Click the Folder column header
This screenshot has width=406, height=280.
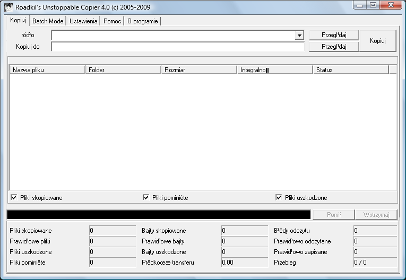pos(123,70)
